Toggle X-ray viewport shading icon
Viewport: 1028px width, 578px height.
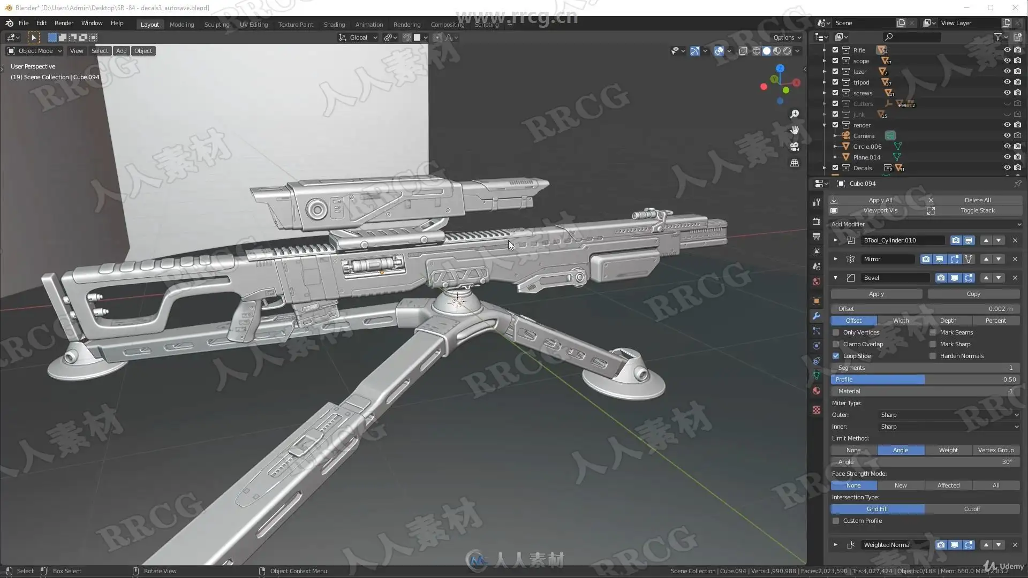coord(743,51)
